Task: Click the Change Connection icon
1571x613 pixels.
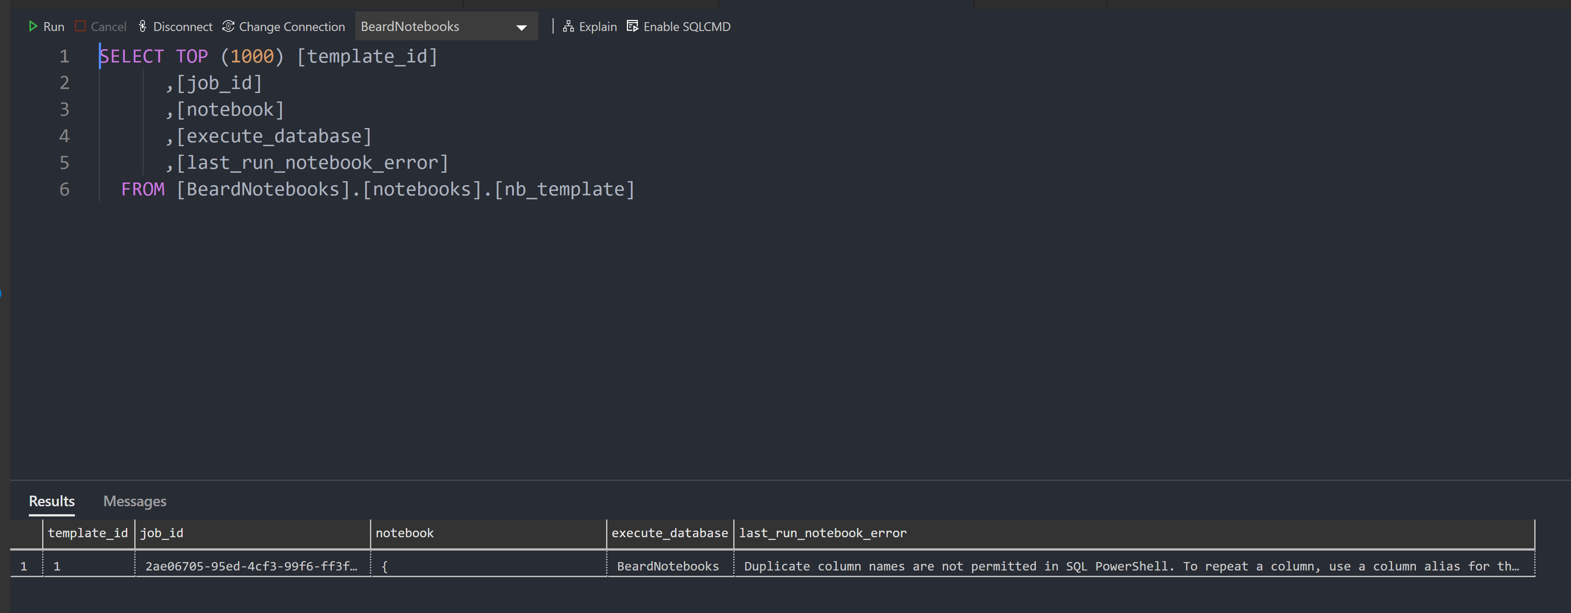Action: tap(228, 26)
